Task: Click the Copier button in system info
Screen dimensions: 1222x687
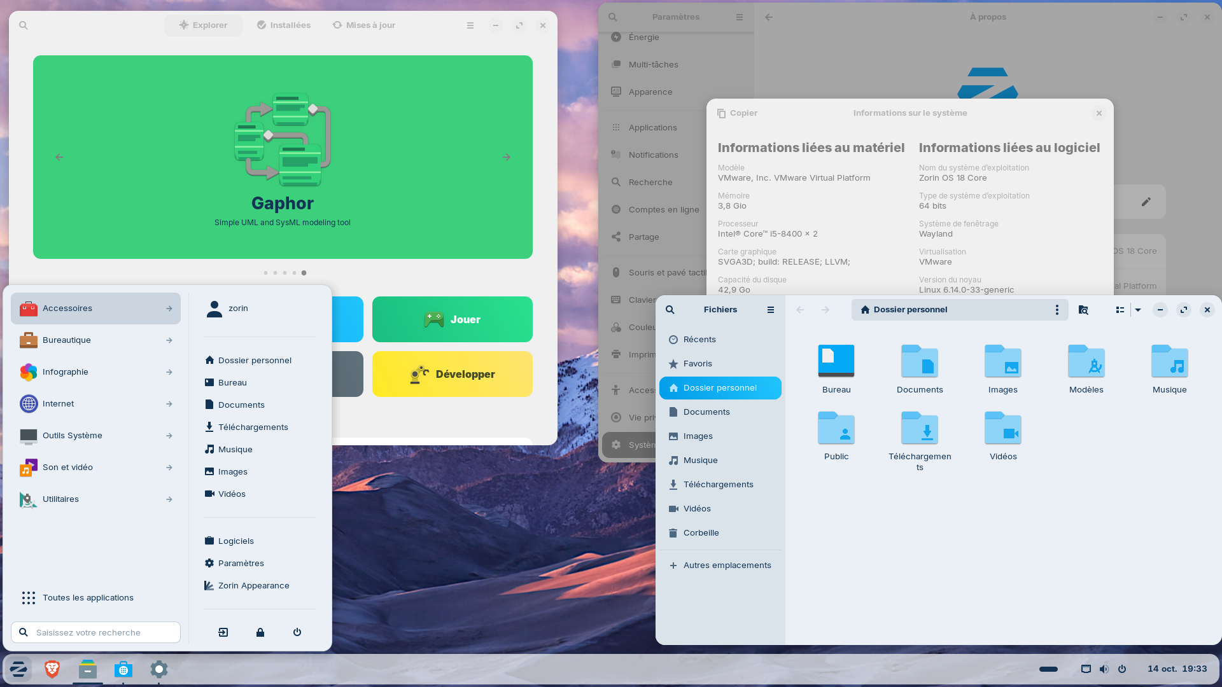Action: [x=738, y=113]
